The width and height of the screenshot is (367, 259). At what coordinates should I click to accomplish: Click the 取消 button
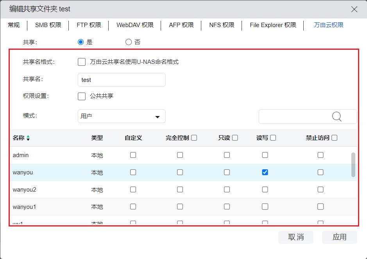[296, 237]
